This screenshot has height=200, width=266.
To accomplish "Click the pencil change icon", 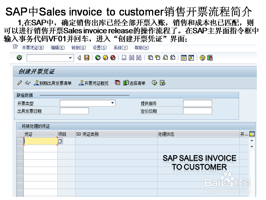I will coord(19,83).
